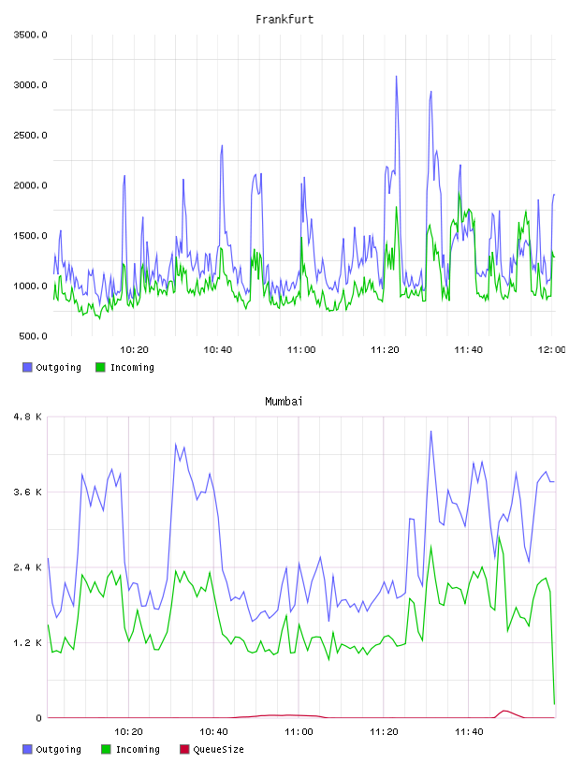Click the 11:40 time label on Mumbai chart
This screenshot has height=764, width=569.
(x=469, y=732)
